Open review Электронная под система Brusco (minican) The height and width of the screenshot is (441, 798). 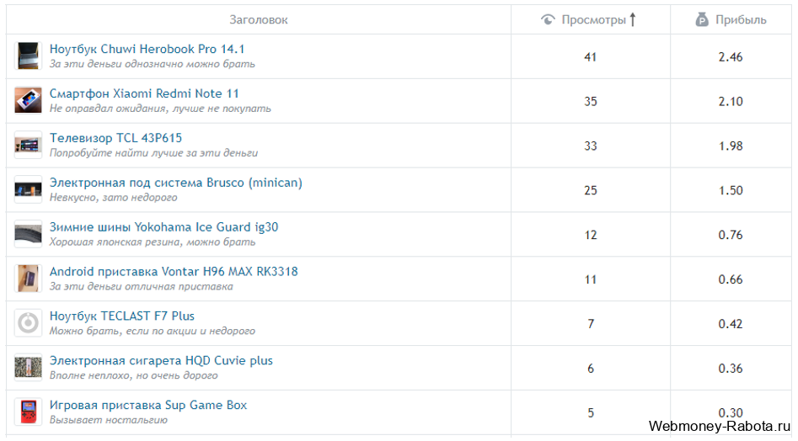click(175, 183)
